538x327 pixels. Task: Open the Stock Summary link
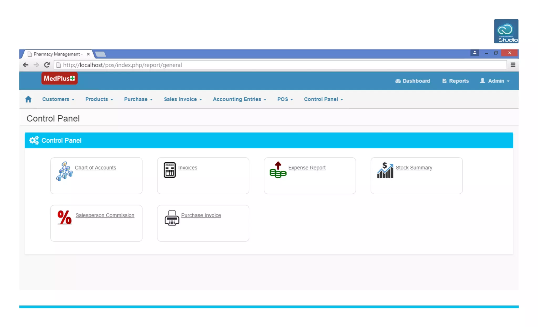pos(414,168)
